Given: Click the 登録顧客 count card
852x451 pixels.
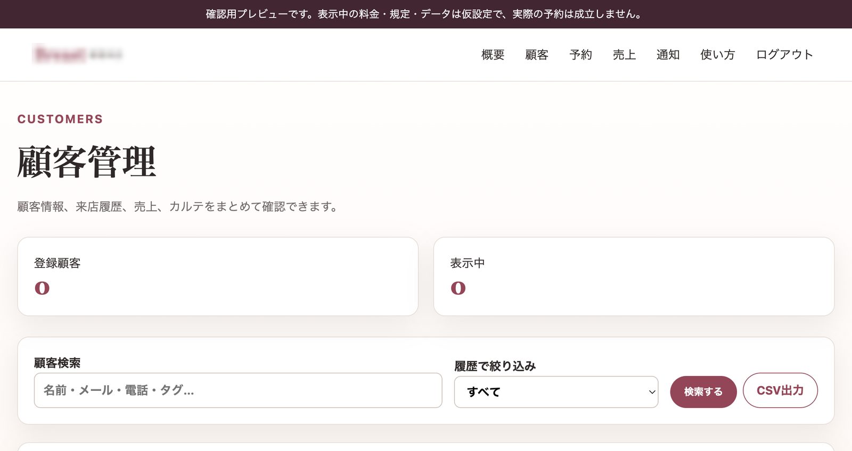Looking at the screenshot, I should [218, 277].
